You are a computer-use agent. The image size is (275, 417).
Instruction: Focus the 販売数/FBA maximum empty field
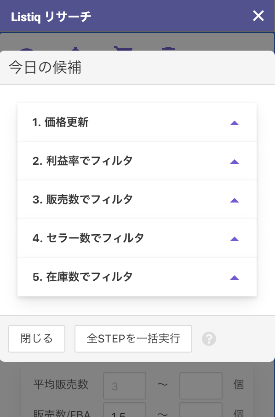click(201, 410)
